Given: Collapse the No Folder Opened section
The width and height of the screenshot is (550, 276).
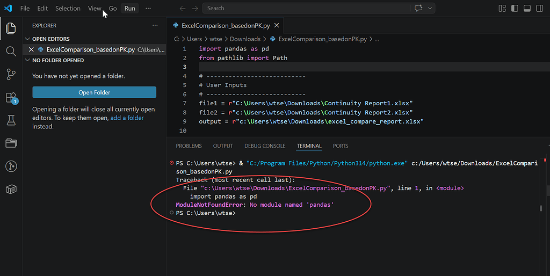Looking at the screenshot, I should pos(27,60).
